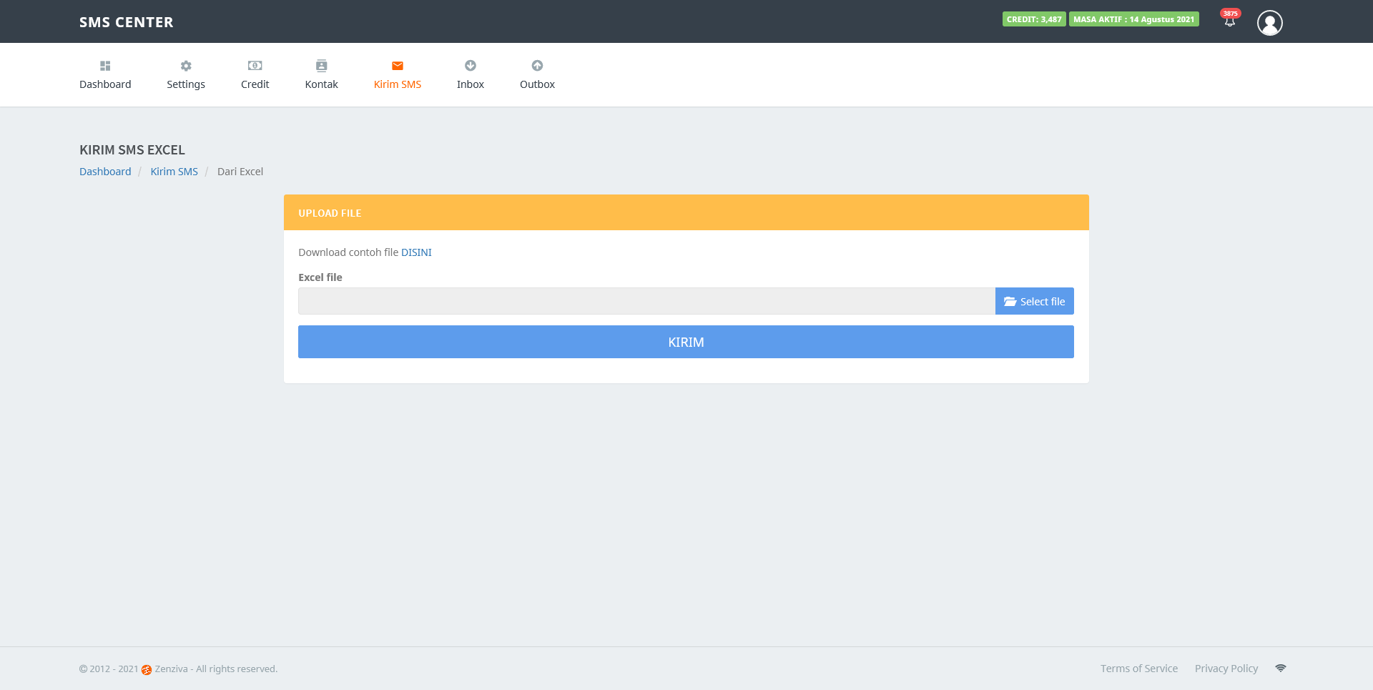Click the Settings gear icon
Viewport: 1373px width, 690px height.
(186, 66)
